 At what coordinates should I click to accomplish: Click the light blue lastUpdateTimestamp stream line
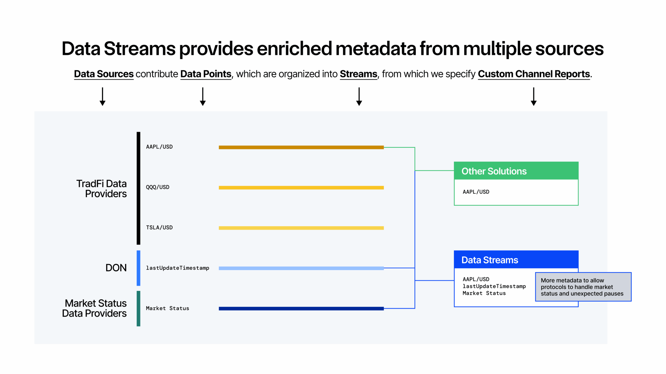[301, 268]
